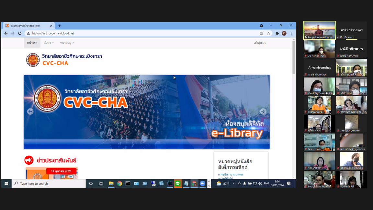Expand the หมวดหมู่ category dropdown menu
Viewport: 373px width, 210px height.
pos(67,43)
